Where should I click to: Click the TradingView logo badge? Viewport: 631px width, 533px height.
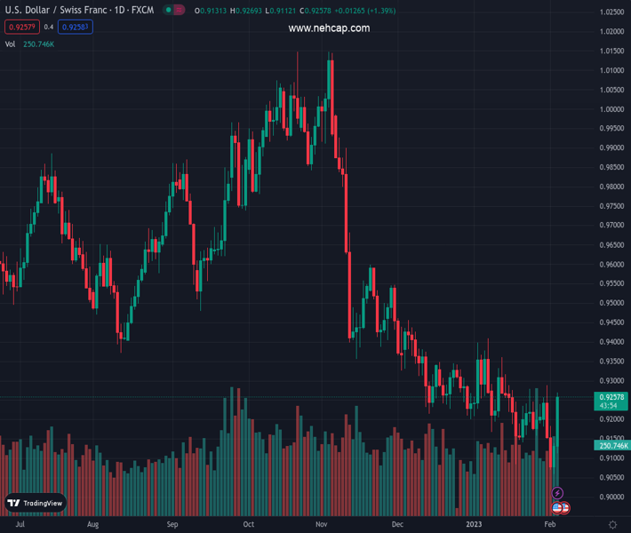click(36, 503)
